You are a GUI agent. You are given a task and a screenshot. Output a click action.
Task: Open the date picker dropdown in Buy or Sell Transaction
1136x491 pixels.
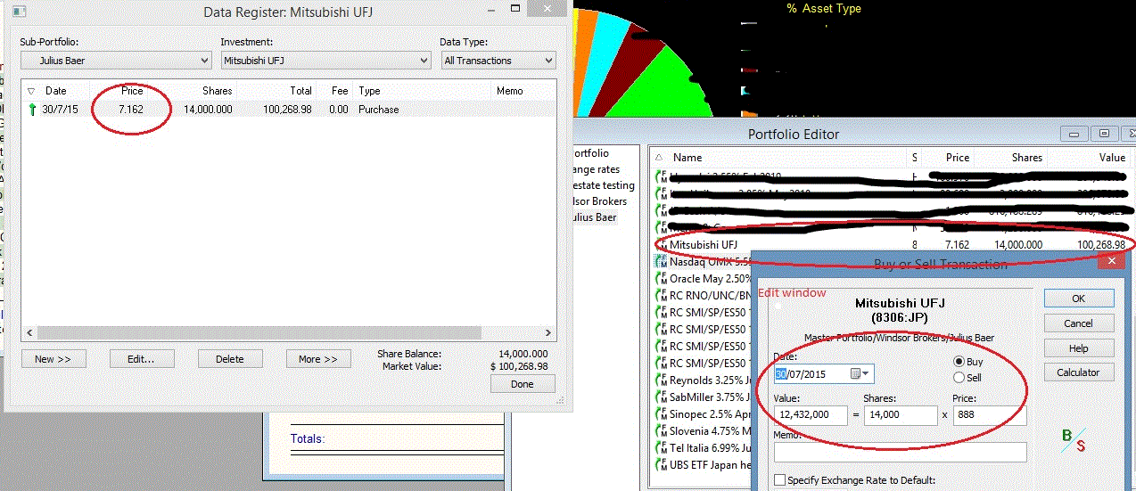click(862, 373)
